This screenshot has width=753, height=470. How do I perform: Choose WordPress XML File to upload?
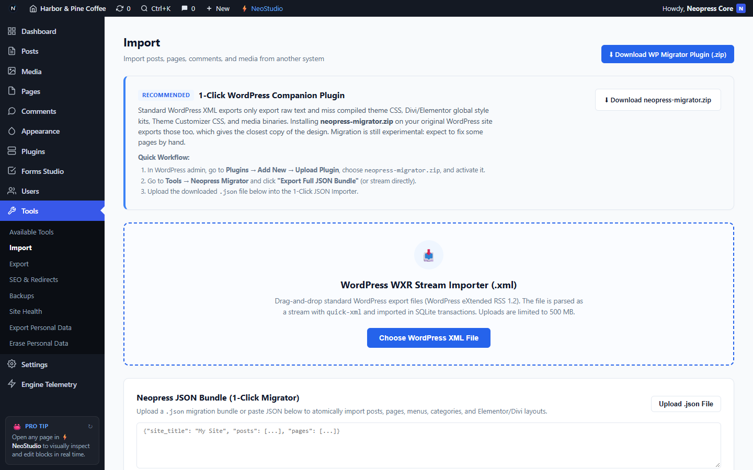(429, 338)
